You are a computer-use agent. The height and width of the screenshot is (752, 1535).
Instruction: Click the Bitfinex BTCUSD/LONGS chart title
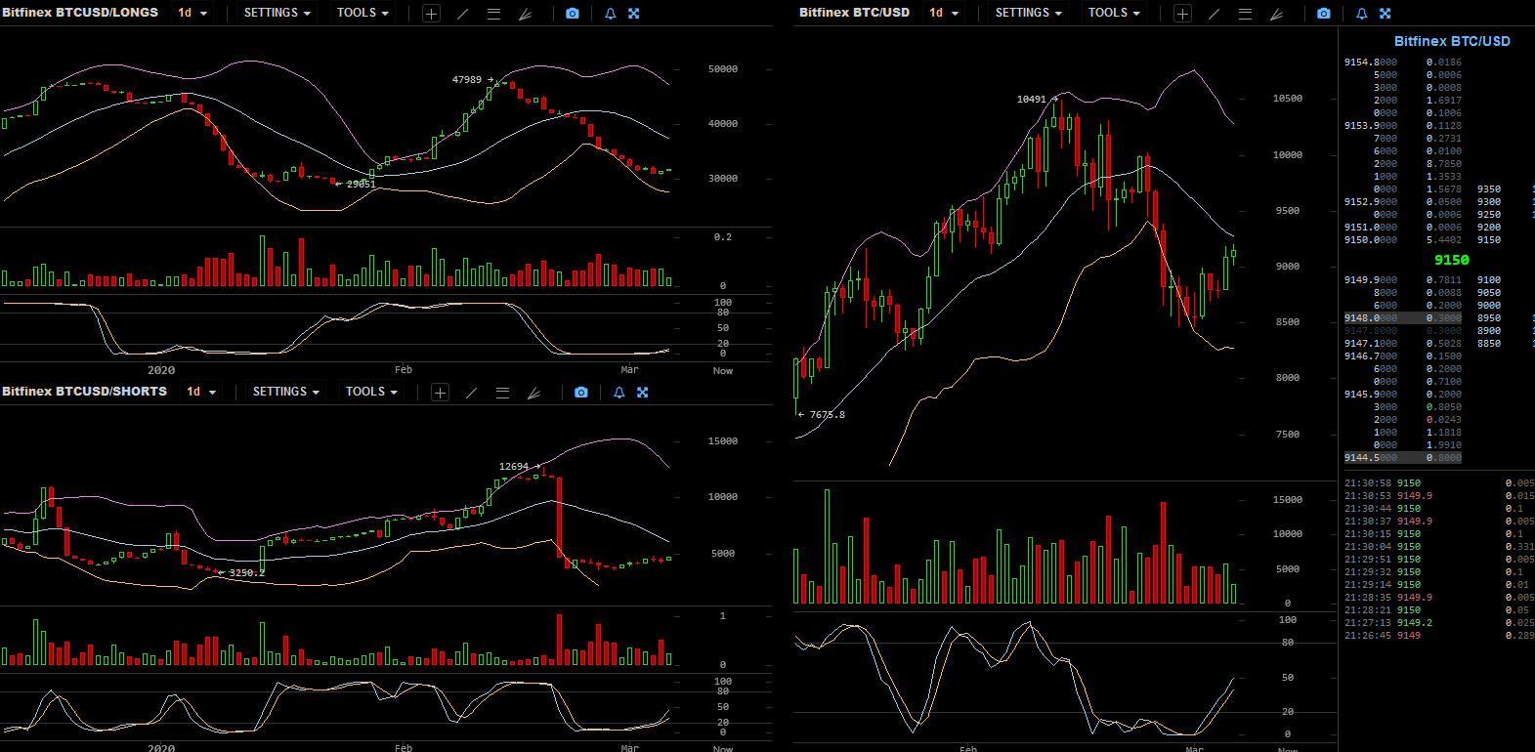tap(80, 13)
